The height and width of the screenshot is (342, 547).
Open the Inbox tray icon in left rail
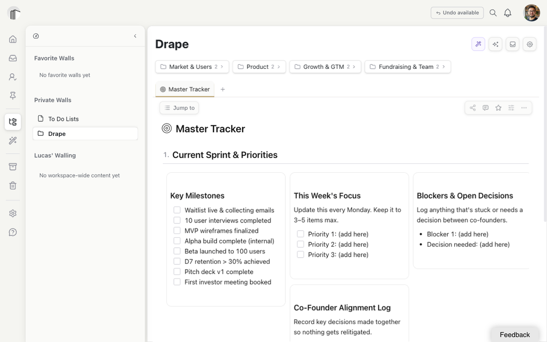13,58
